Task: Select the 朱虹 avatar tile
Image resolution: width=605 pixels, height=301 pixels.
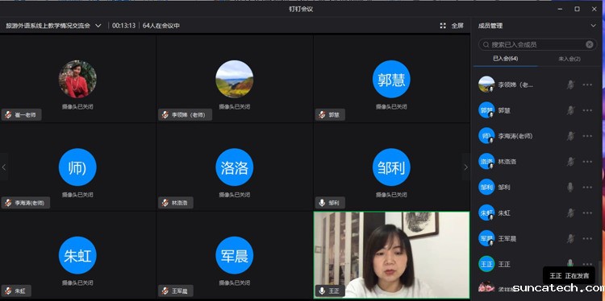Action: tap(77, 255)
